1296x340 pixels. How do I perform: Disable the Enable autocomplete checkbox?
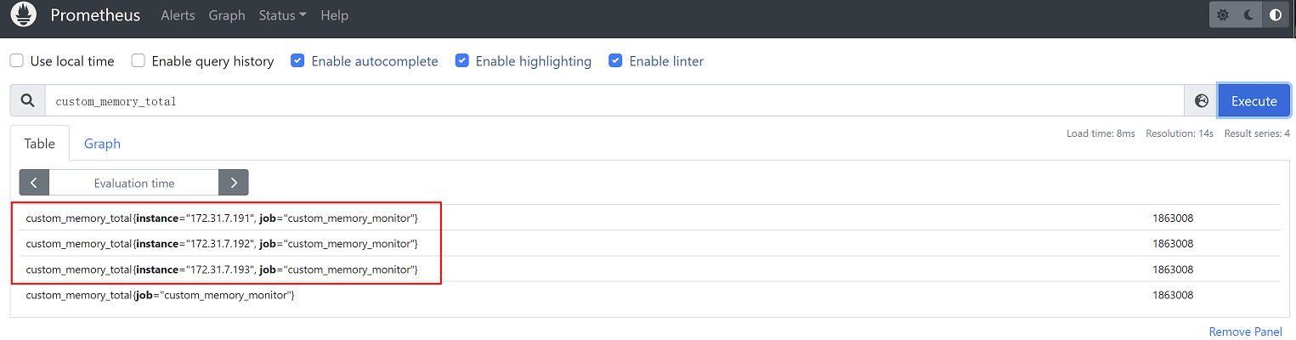click(297, 61)
